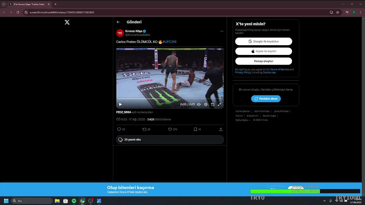Sign up with Google ile kaydolun
Screen dimensions: 365x205
pos(263,41)
